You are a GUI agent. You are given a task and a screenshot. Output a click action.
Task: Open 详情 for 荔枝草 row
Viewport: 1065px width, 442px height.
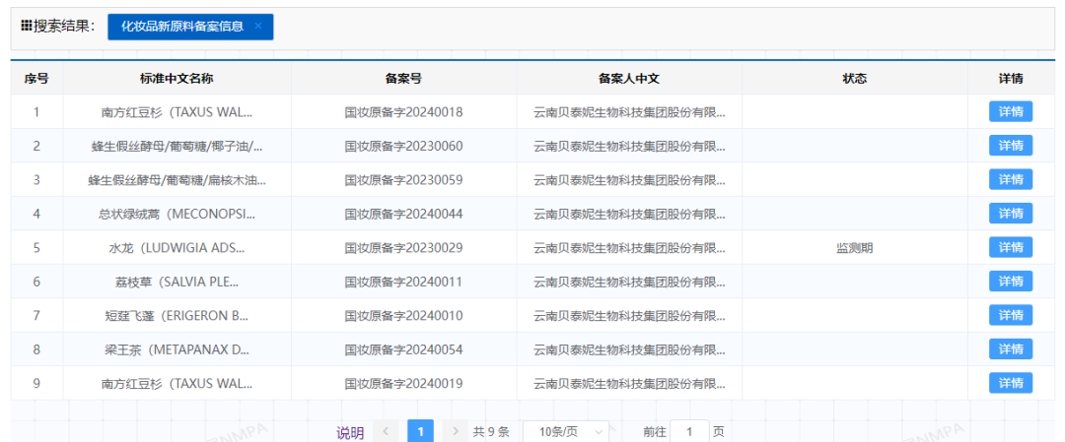pyautogui.click(x=1010, y=282)
